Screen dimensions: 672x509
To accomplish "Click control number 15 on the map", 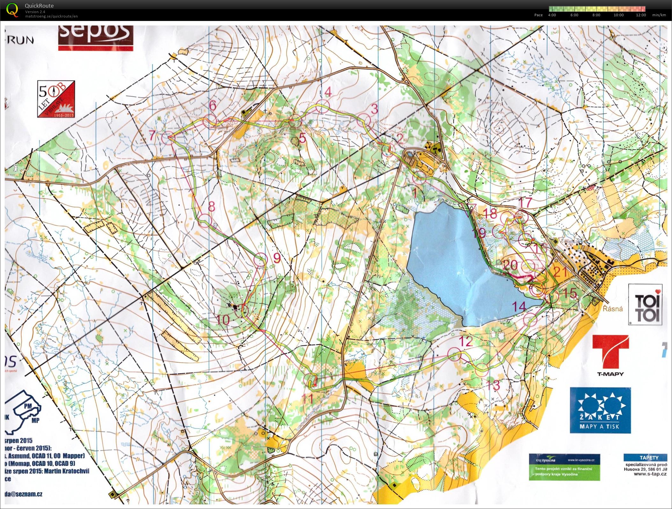I will pos(570,293).
